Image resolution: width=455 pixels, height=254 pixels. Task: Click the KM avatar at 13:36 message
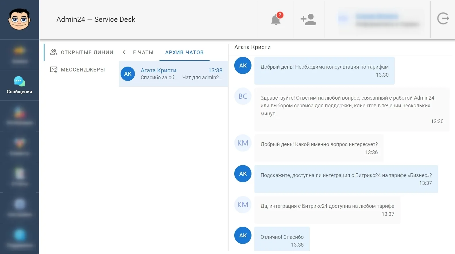pyautogui.click(x=243, y=143)
